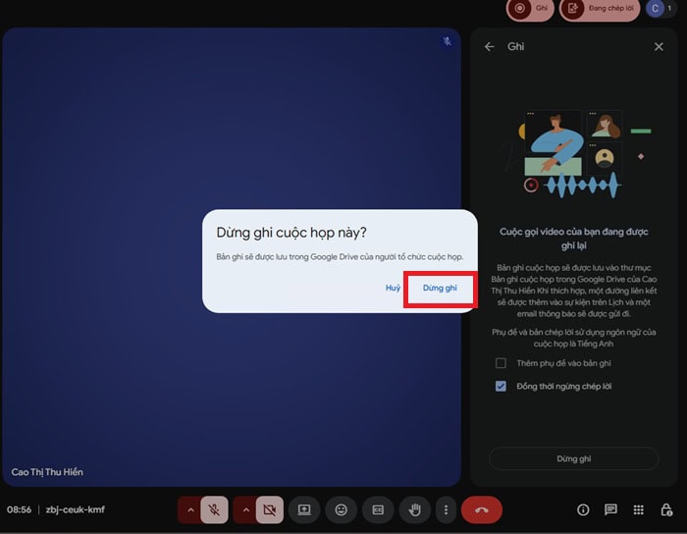The width and height of the screenshot is (687, 534).
Task: Open more options three-dot menu
Action: [x=446, y=509]
